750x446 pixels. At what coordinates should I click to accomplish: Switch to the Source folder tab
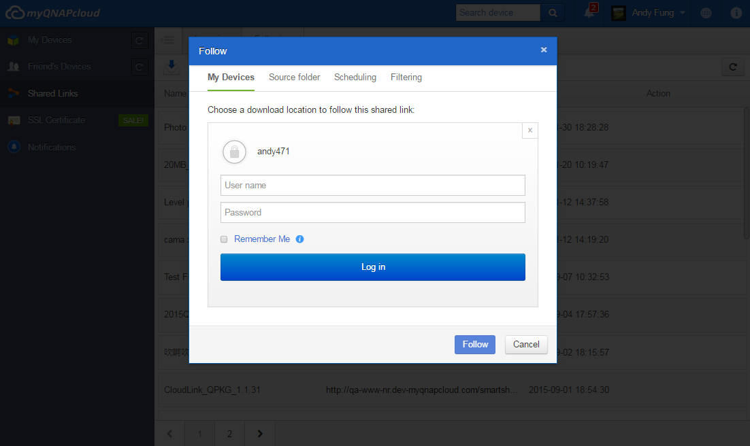(294, 78)
